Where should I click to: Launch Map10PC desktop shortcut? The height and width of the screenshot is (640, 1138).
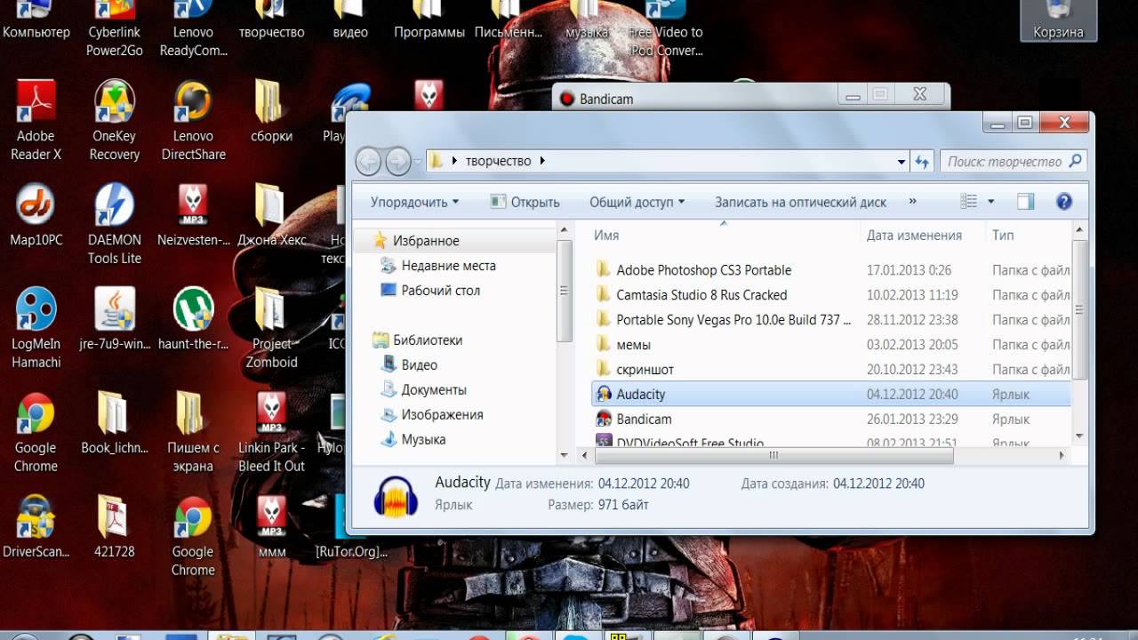(36, 215)
